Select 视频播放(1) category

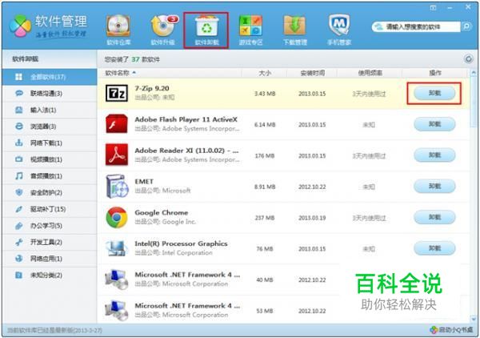tap(50, 159)
